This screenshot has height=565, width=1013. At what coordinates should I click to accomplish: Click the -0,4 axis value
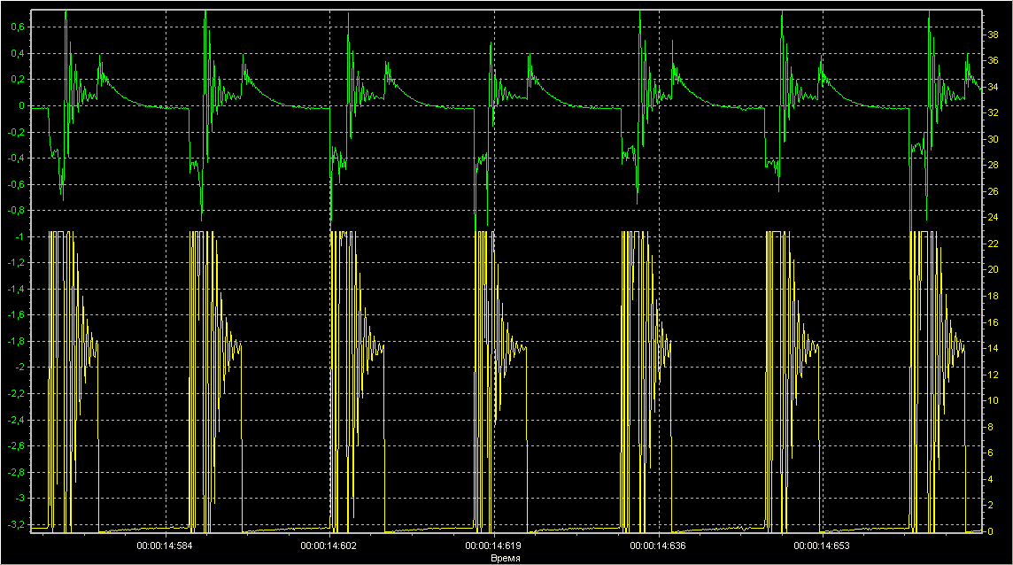tap(17, 158)
